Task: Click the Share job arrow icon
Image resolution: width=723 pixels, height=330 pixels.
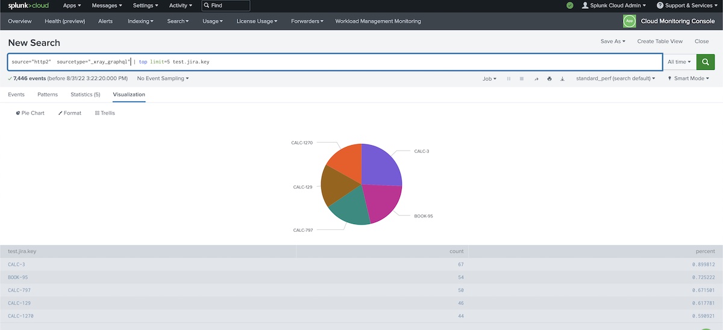Action: pyautogui.click(x=536, y=79)
